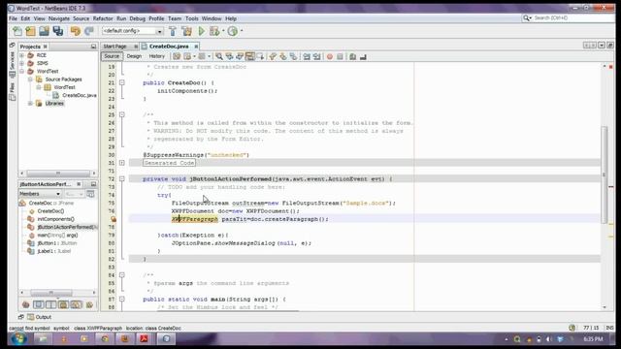
Task: Switch to the Start Page tab
Action: 114,47
